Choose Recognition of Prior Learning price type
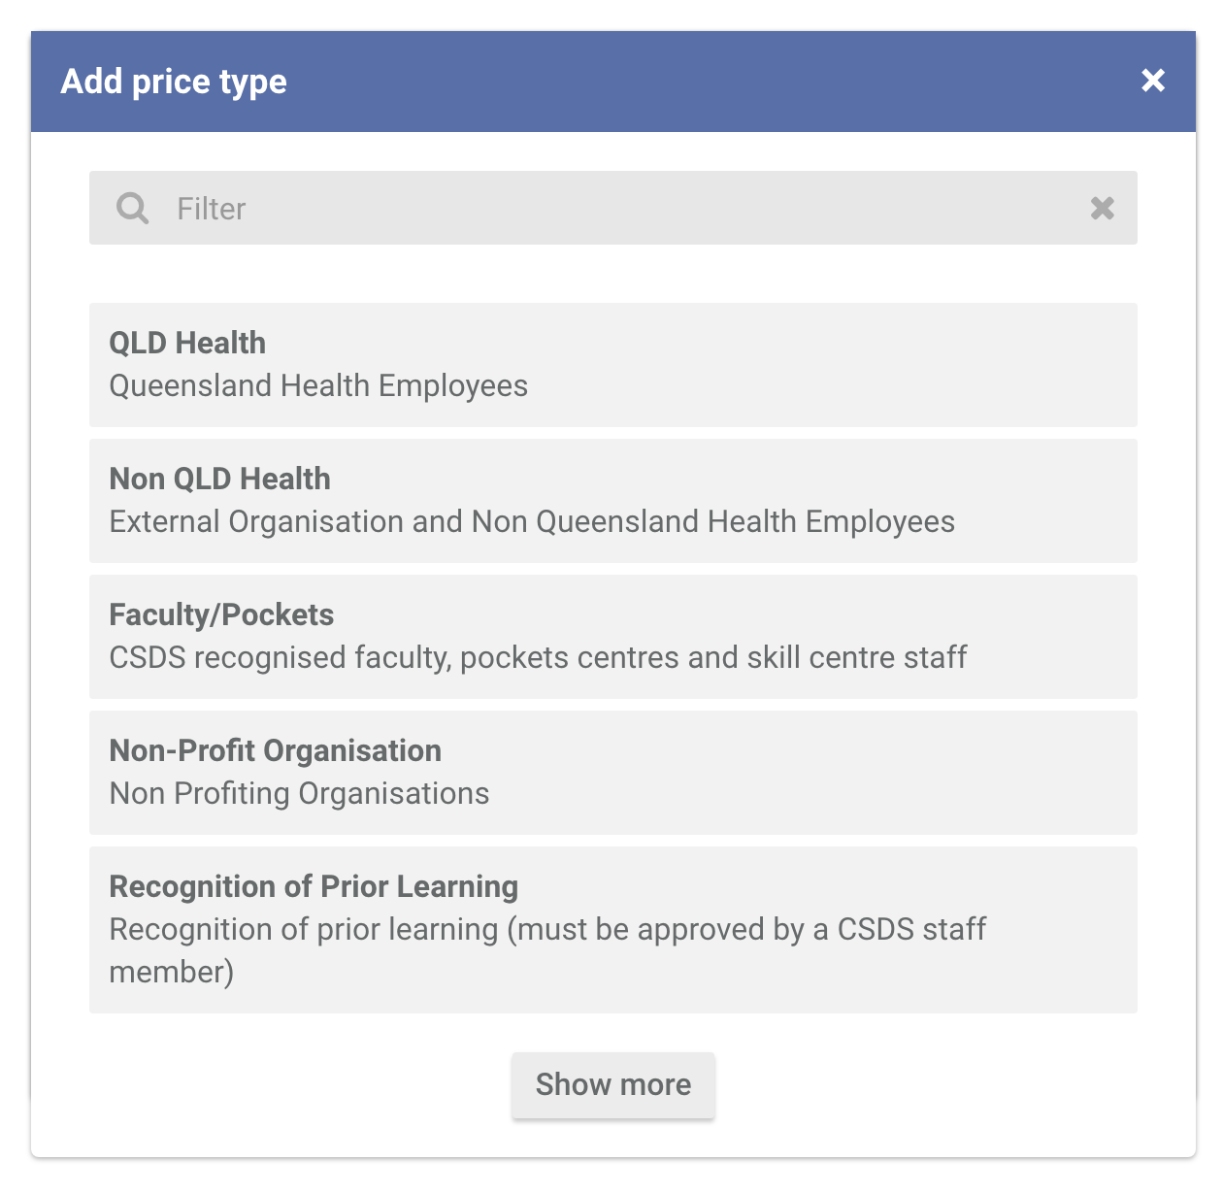 point(613,930)
